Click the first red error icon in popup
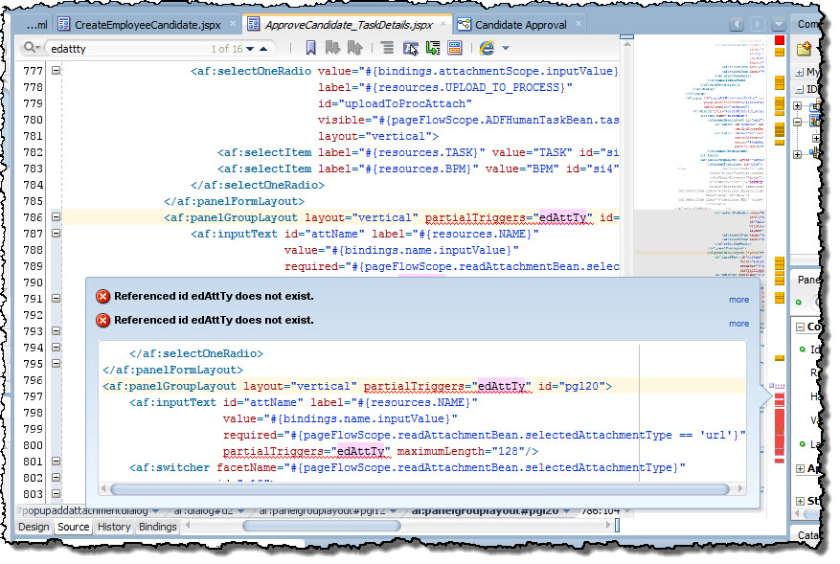Image resolution: width=840 pixels, height=564 pixels. (x=103, y=297)
